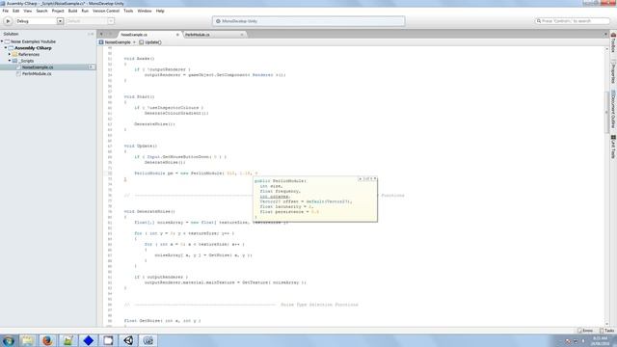Image resolution: width=617 pixels, height=347 pixels.
Task: Open the Project menu
Action: [58, 11]
